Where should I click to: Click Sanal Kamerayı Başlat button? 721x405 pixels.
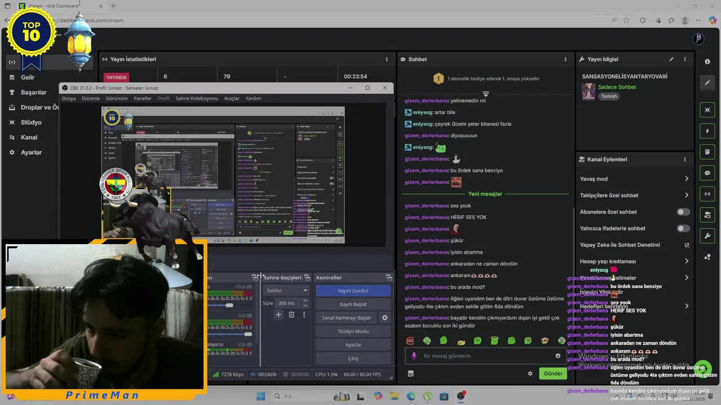(x=346, y=318)
